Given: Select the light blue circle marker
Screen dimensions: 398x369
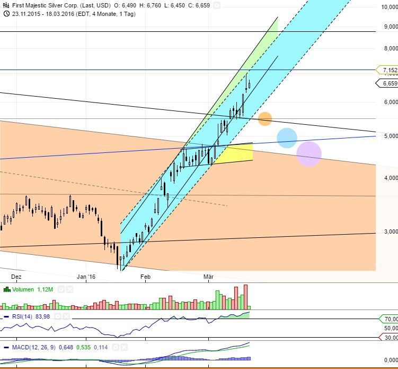Looking at the screenshot, I should (287, 138).
